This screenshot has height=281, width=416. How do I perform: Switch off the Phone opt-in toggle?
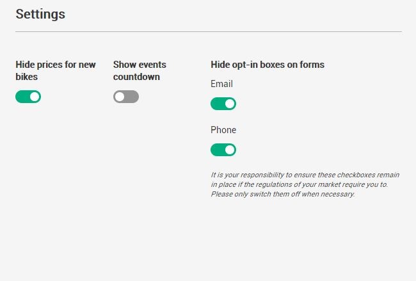click(x=223, y=150)
